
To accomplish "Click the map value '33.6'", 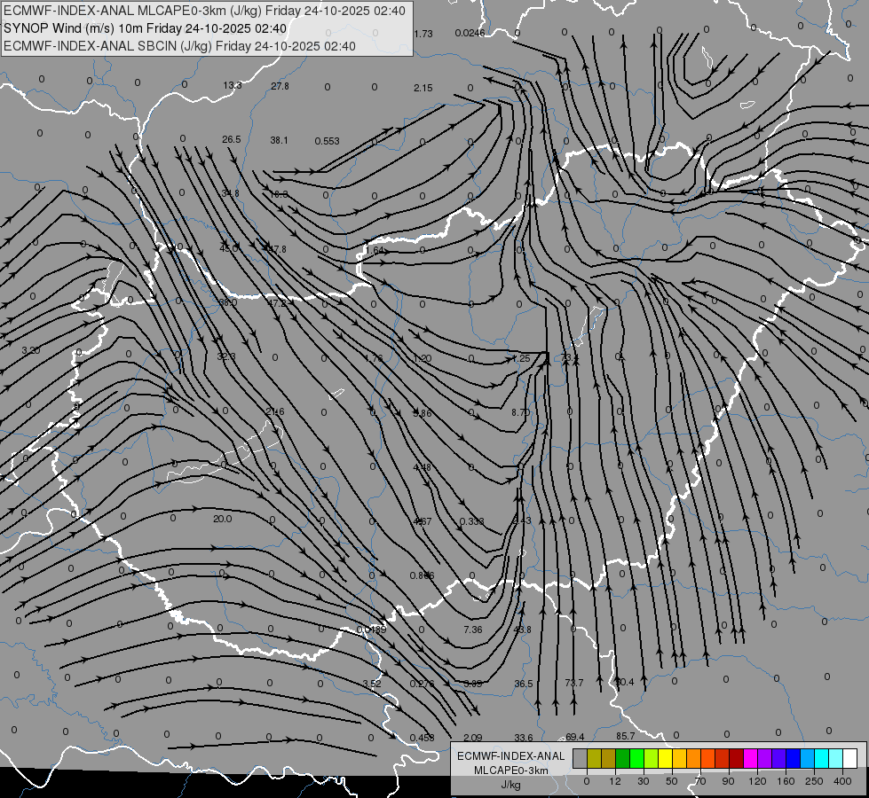I will pos(523,738).
